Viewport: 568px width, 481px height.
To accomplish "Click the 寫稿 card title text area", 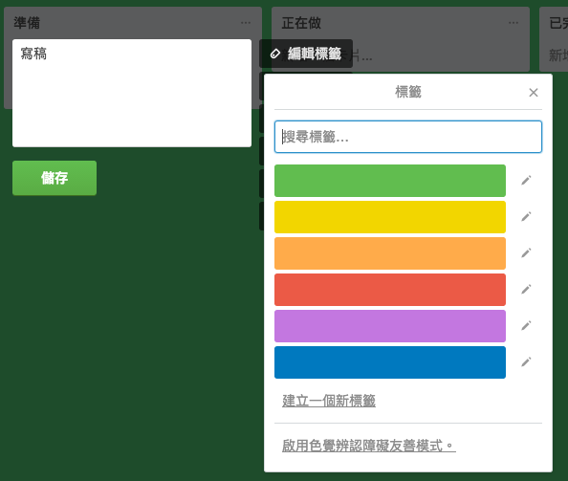I will (x=132, y=93).
